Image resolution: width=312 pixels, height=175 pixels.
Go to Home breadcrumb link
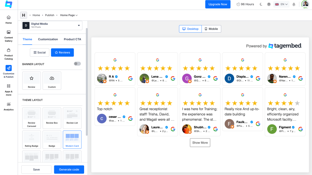[36, 15]
